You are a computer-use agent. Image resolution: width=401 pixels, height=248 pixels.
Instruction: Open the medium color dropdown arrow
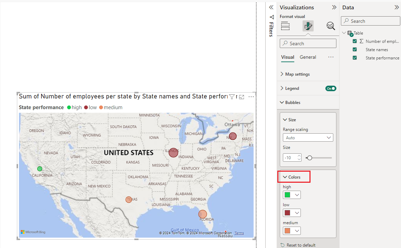click(x=297, y=231)
